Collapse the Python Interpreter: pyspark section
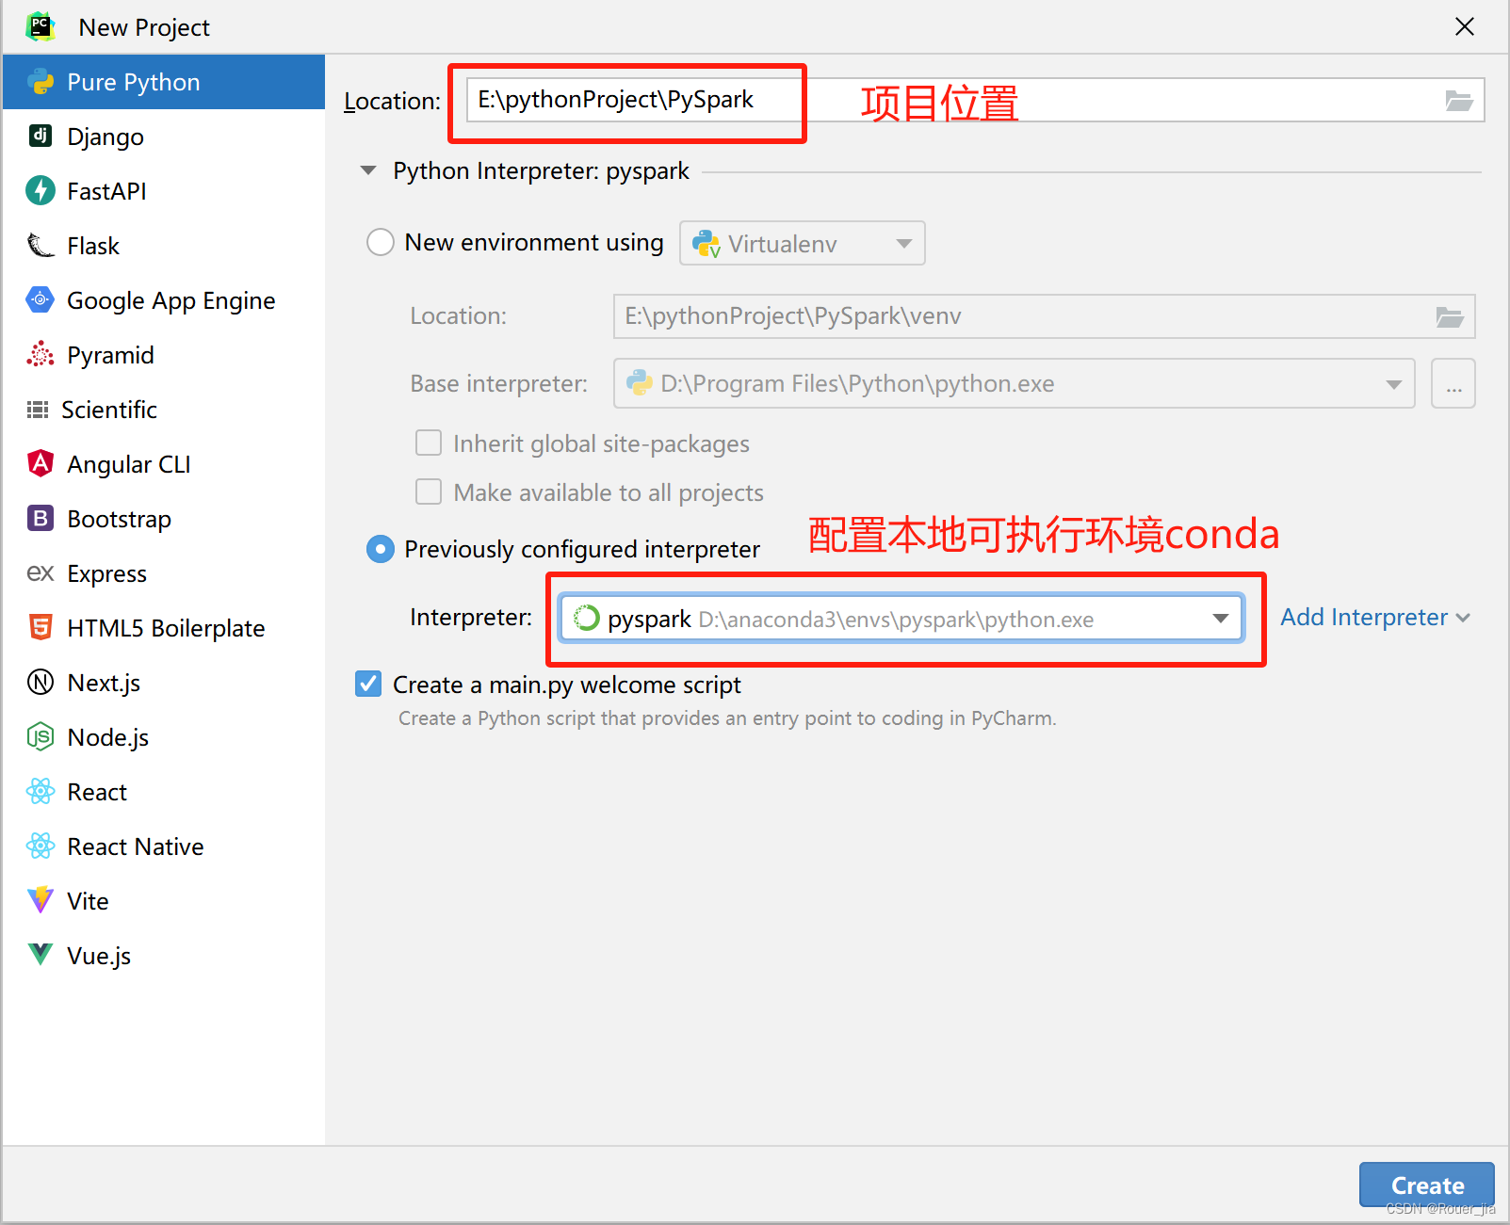1510x1225 pixels. (368, 170)
